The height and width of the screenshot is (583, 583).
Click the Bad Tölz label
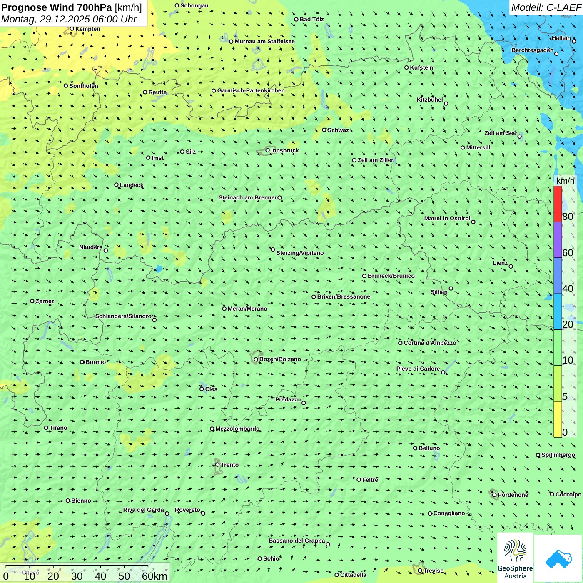pyautogui.click(x=312, y=19)
